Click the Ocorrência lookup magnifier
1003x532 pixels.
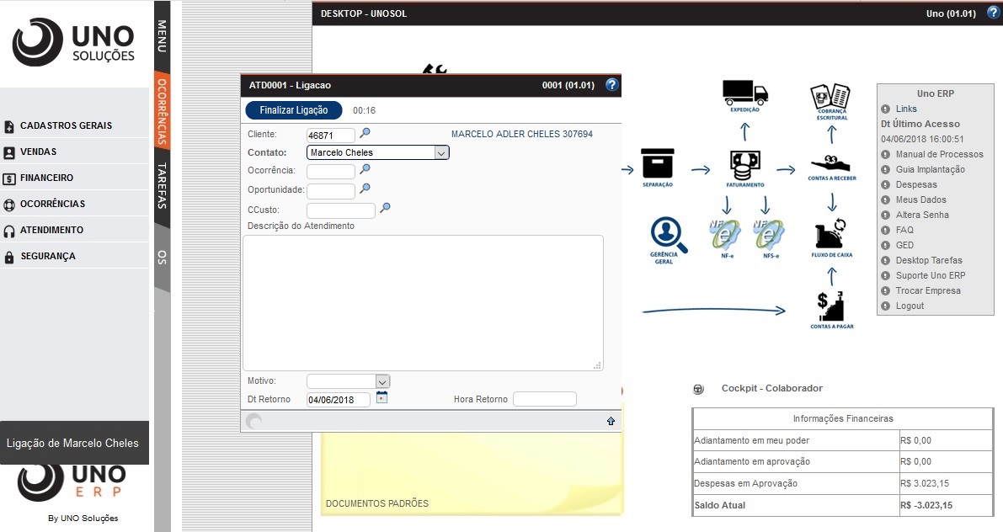pos(365,170)
